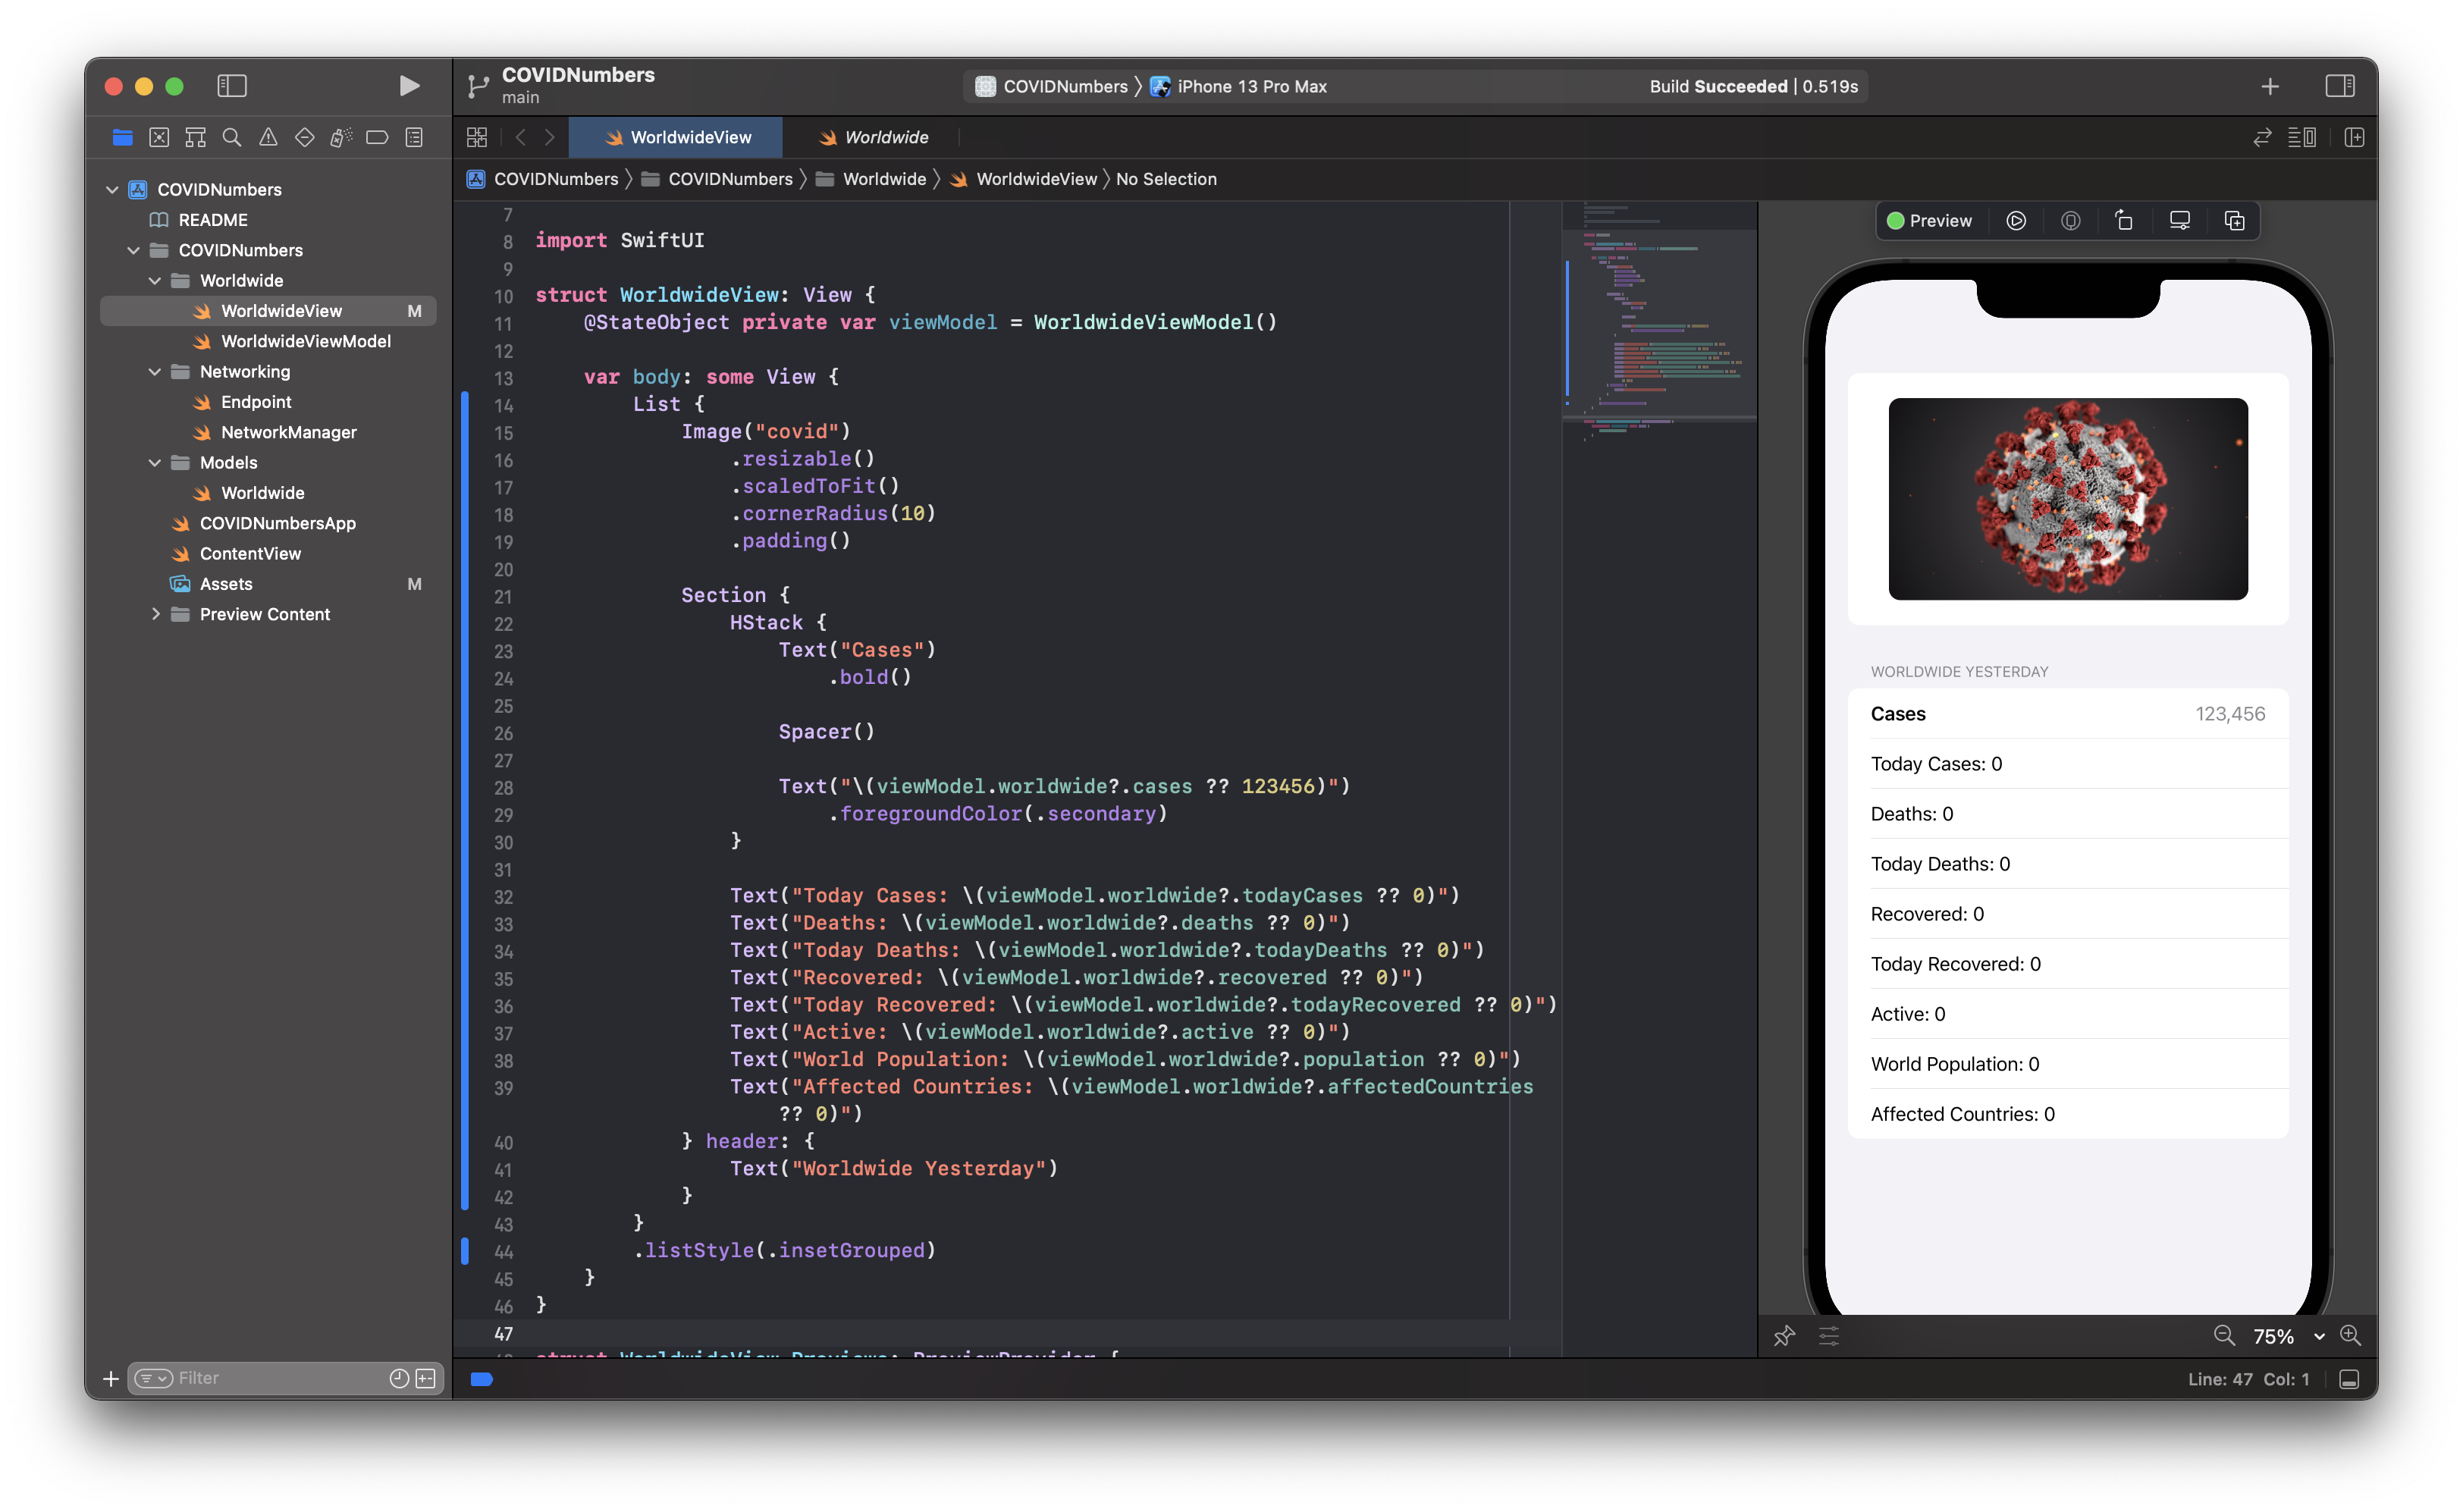Toggle the left navigator sidebar
Screen dimensions: 2463x1512
pos(232,86)
